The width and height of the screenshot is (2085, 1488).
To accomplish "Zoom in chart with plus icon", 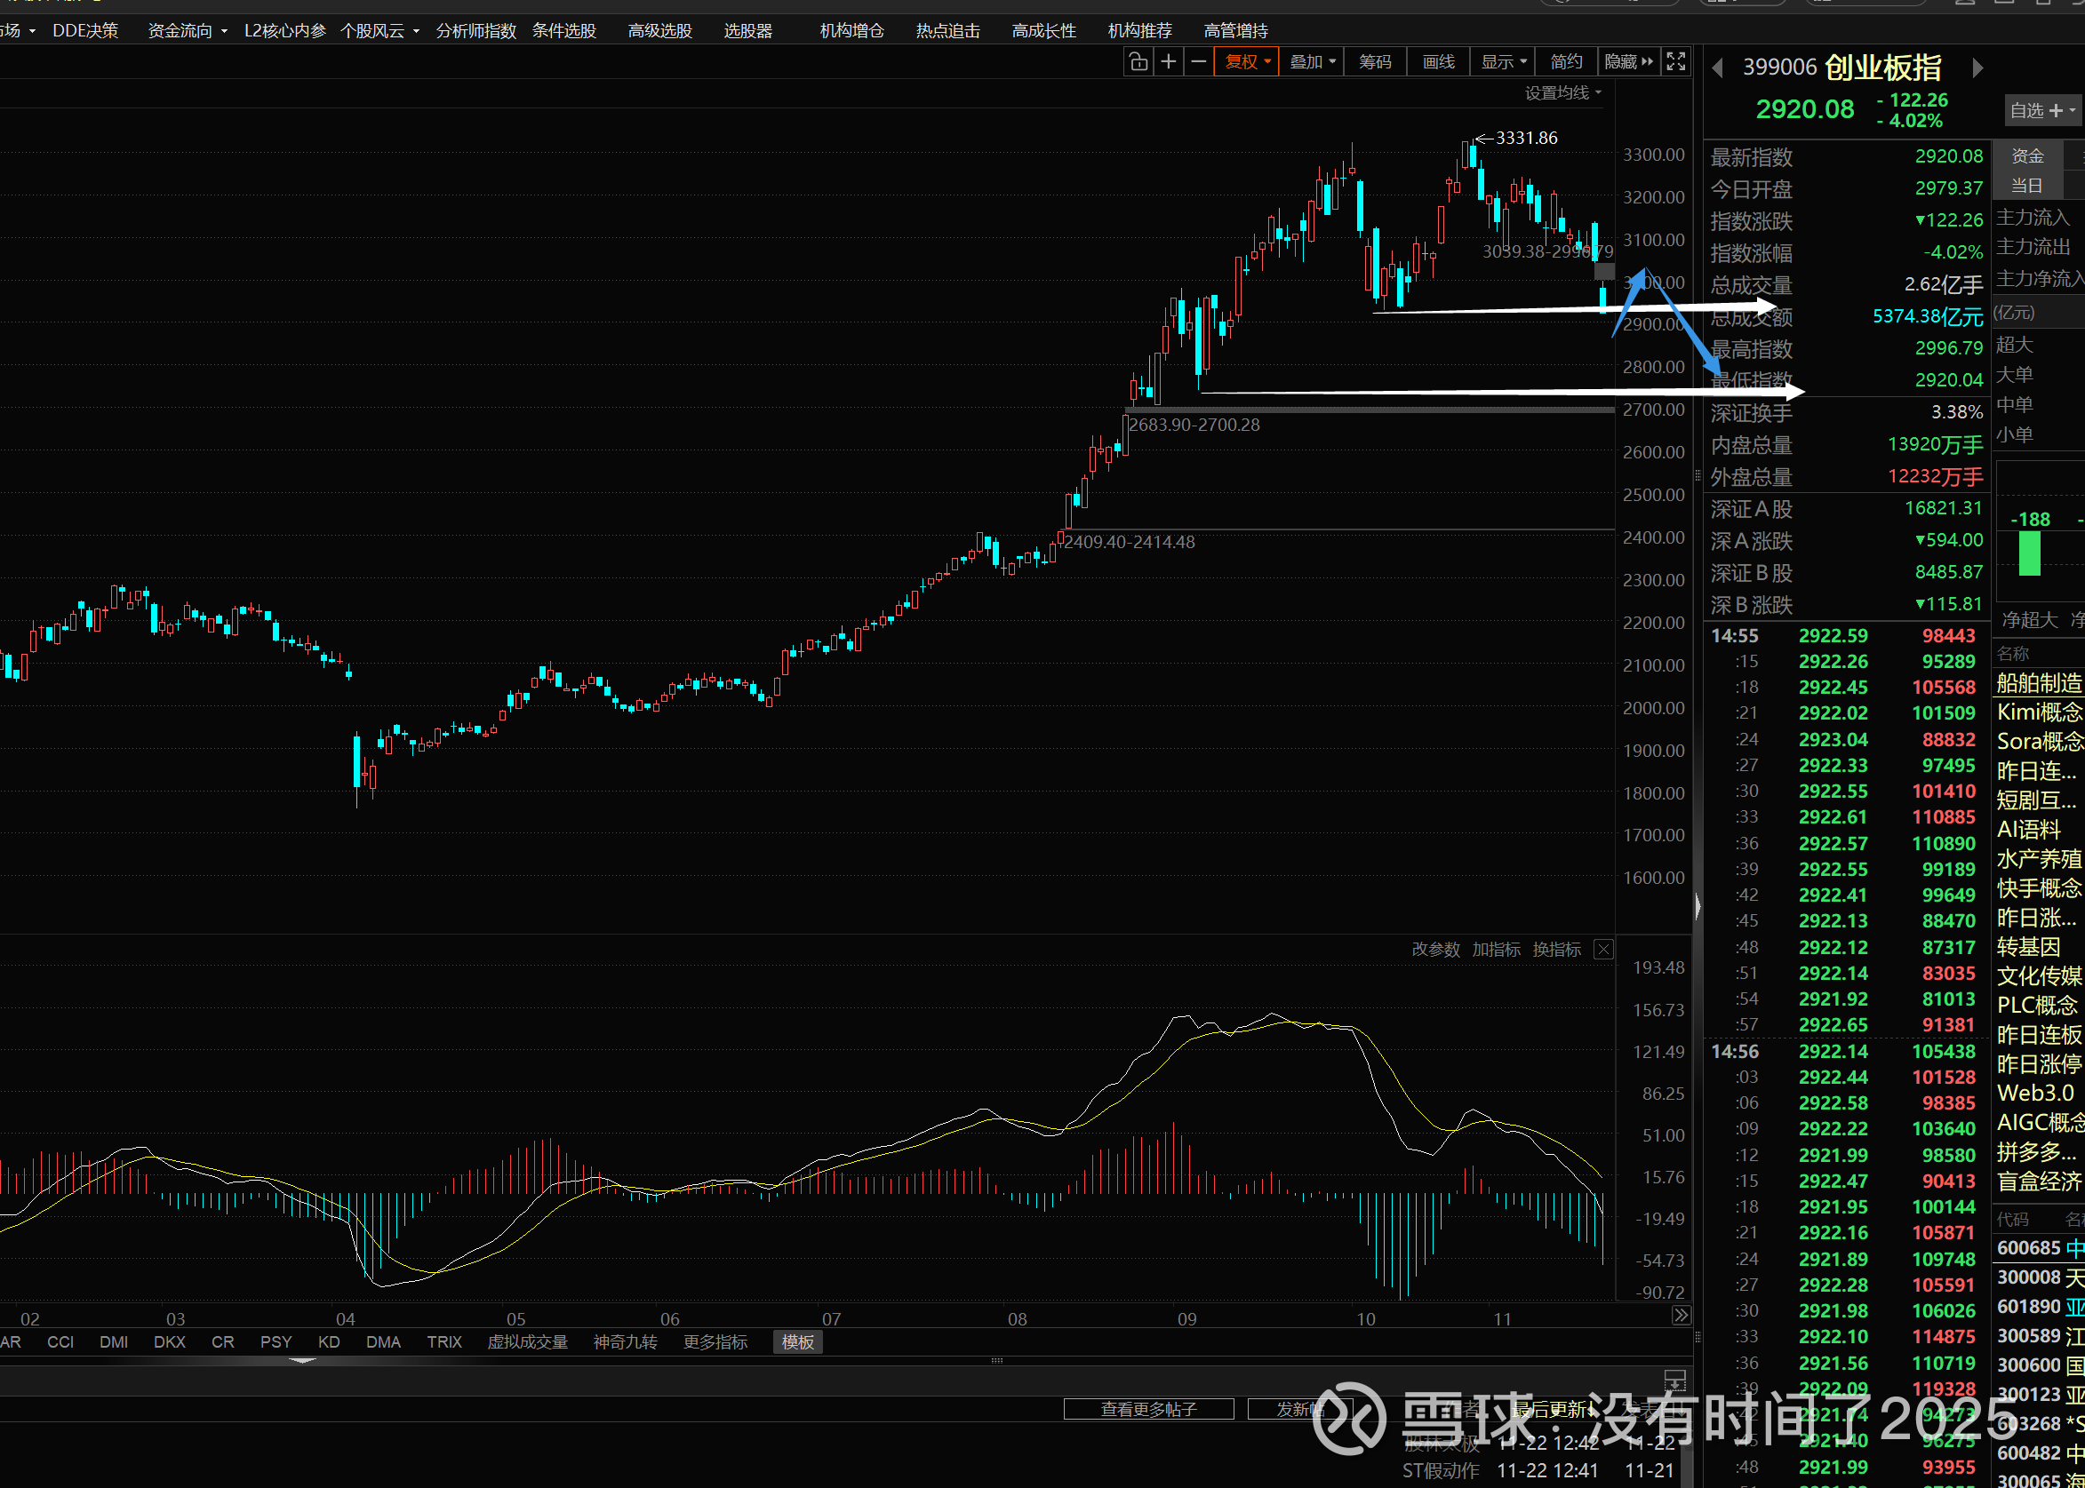I will pos(1169,61).
